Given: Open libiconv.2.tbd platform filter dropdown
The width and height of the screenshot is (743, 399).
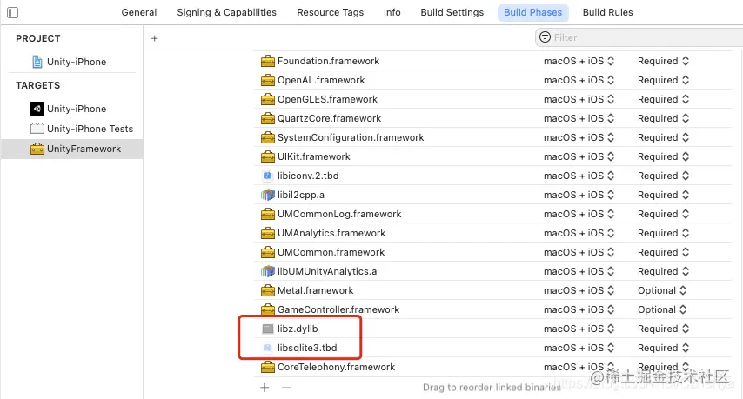Looking at the screenshot, I should click(x=579, y=176).
